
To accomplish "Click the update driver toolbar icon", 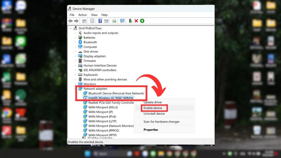I will pos(130,21).
